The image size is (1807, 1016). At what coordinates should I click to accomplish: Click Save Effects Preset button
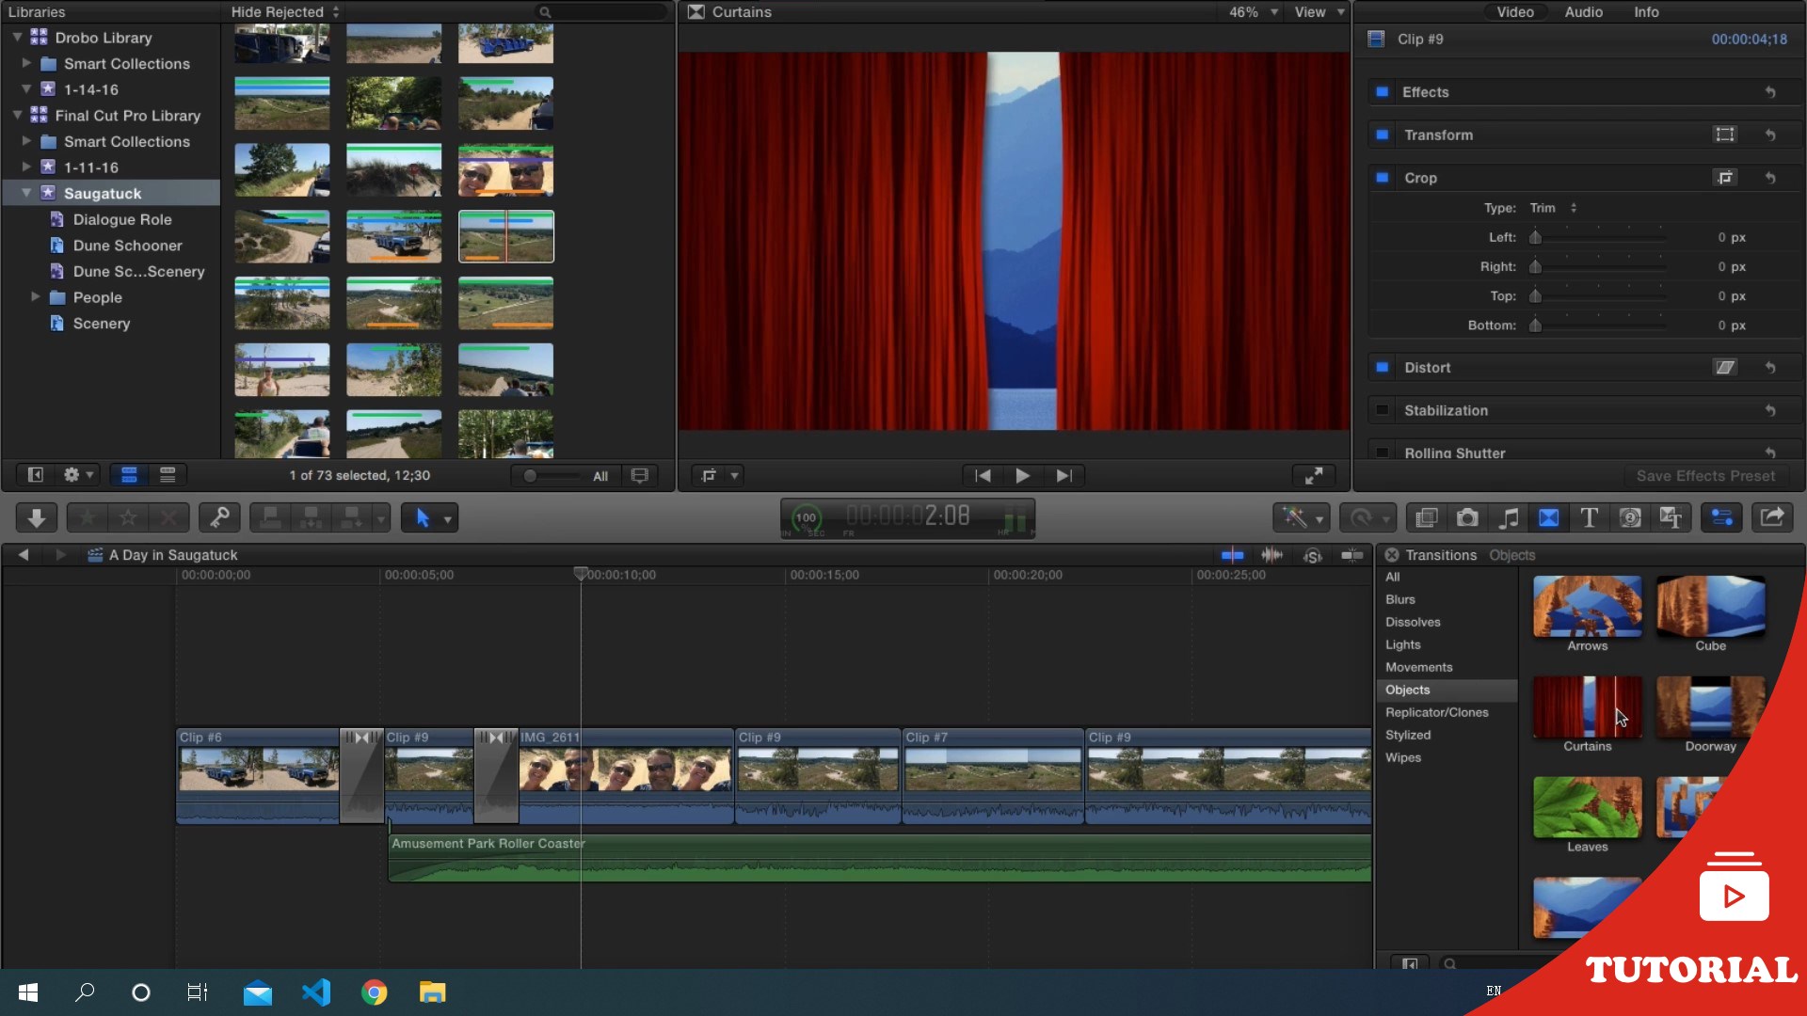(1704, 476)
